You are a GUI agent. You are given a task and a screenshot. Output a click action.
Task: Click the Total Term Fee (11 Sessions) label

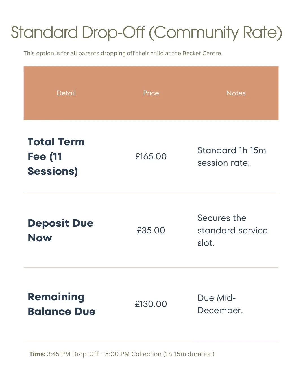point(56,156)
